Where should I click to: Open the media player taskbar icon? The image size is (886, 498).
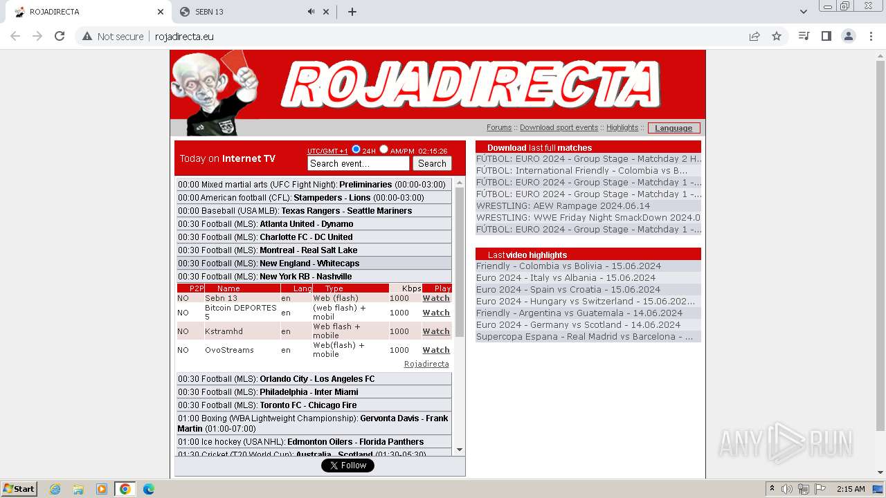point(102,489)
